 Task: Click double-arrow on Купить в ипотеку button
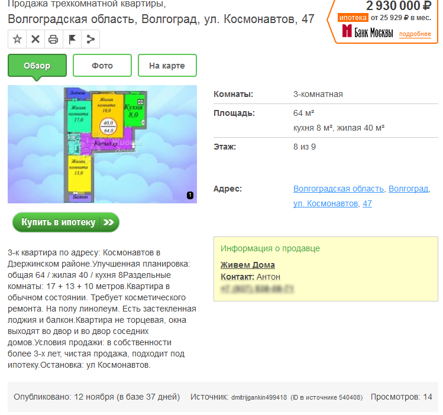108,222
